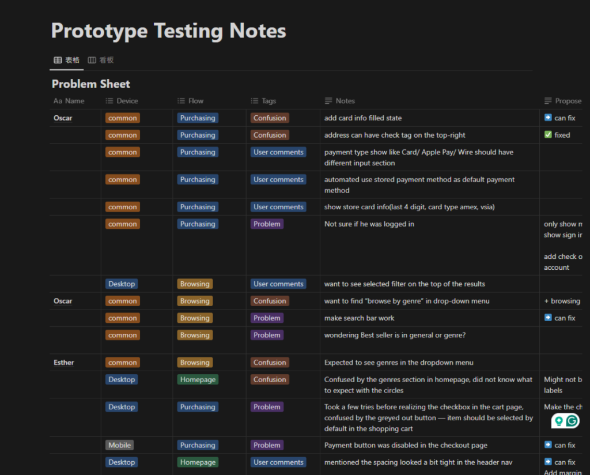
Task: Switch to the 表格 table view tab
Action: tap(66, 60)
